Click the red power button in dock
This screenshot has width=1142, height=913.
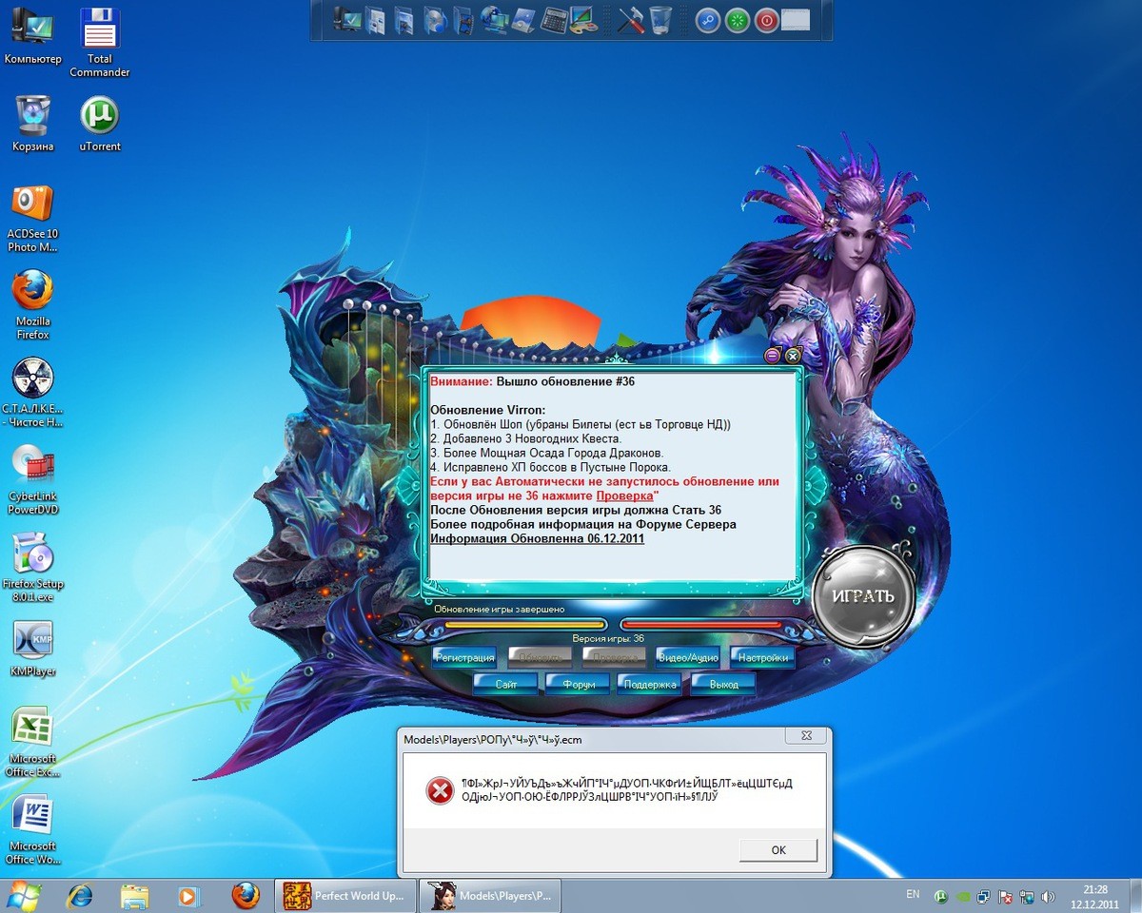tap(767, 20)
